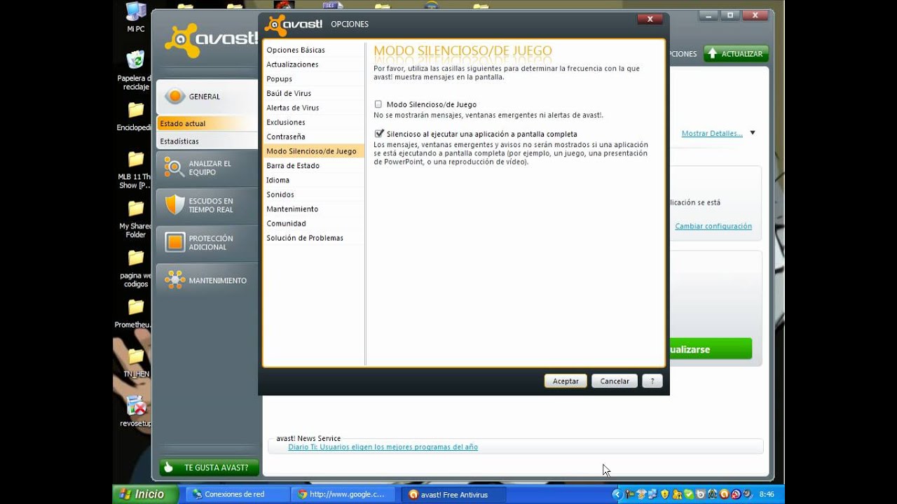
Task: Open the Diario Ti news link
Action: 383,447
